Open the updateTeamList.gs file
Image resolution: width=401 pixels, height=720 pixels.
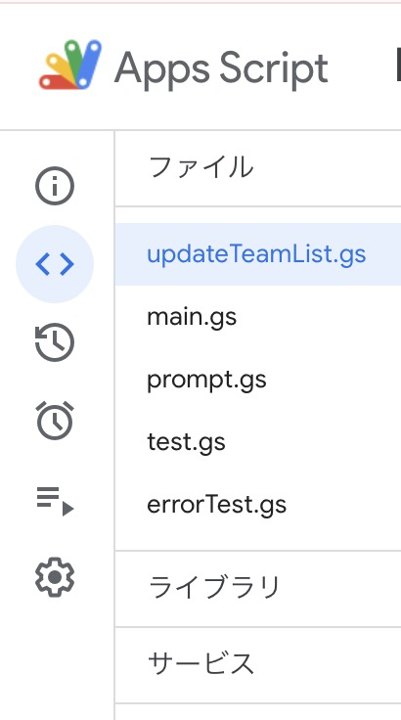pyautogui.click(x=257, y=254)
